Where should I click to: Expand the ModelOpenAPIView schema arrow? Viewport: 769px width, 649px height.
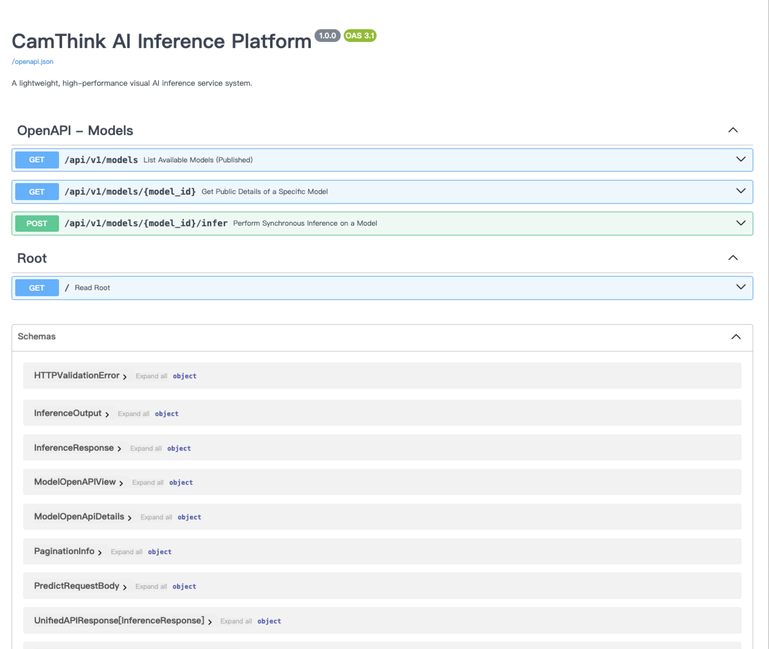pyautogui.click(x=121, y=484)
